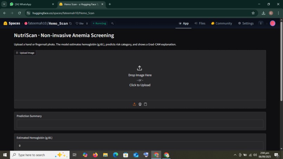View site information icon in address bar
The image size is (283, 159).
click(x=28, y=13)
